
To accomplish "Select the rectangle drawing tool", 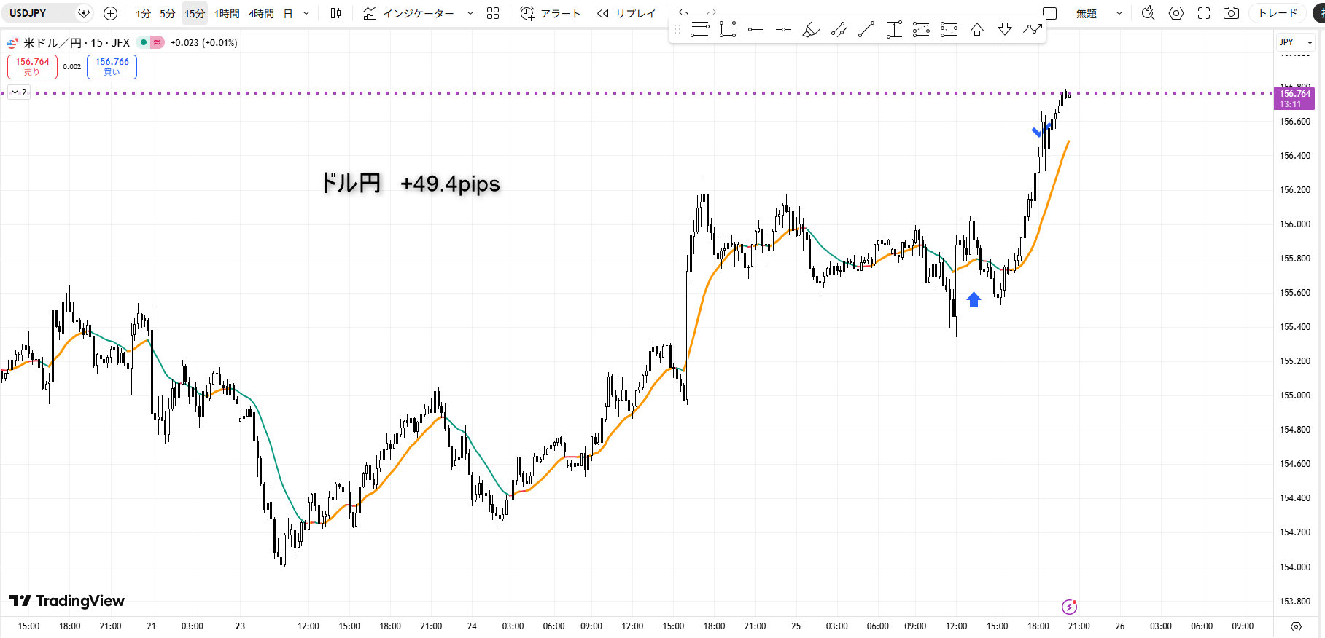I will [727, 29].
